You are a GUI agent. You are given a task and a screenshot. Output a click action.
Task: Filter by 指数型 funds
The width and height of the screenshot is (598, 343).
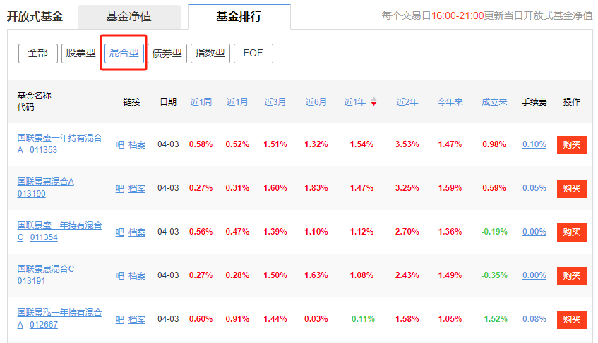tap(210, 54)
